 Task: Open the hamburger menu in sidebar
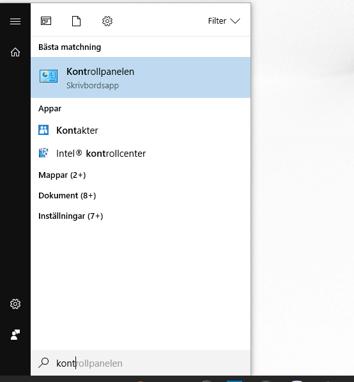[15, 22]
